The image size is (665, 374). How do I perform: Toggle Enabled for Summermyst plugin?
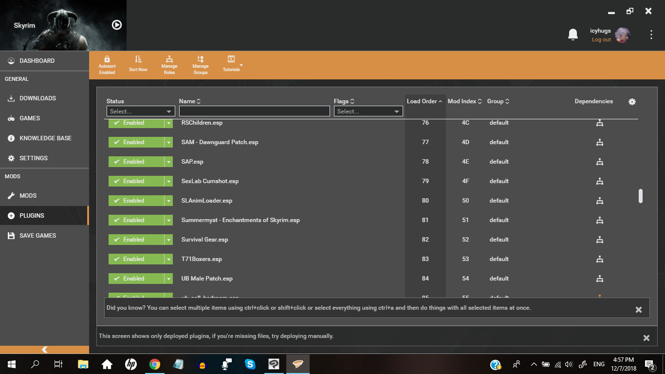[136, 220]
